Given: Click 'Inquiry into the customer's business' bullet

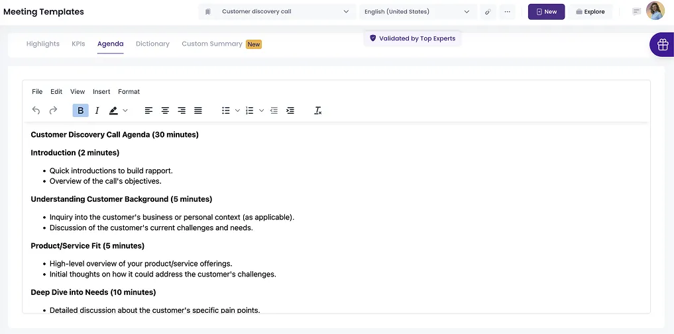Looking at the screenshot, I should point(172,217).
